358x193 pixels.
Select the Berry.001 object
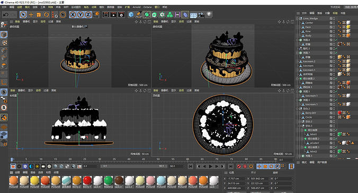point(311,113)
